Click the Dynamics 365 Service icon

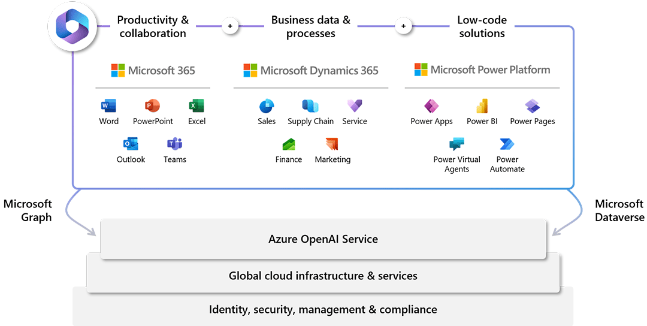click(355, 105)
